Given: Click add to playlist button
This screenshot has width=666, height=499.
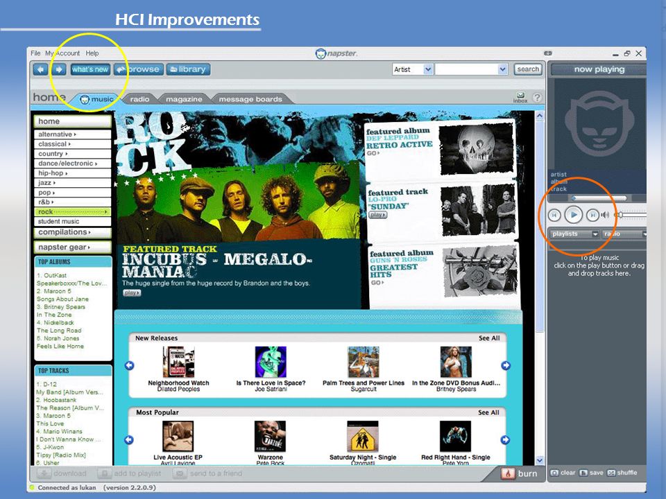Looking at the screenshot, I should pos(130,473).
